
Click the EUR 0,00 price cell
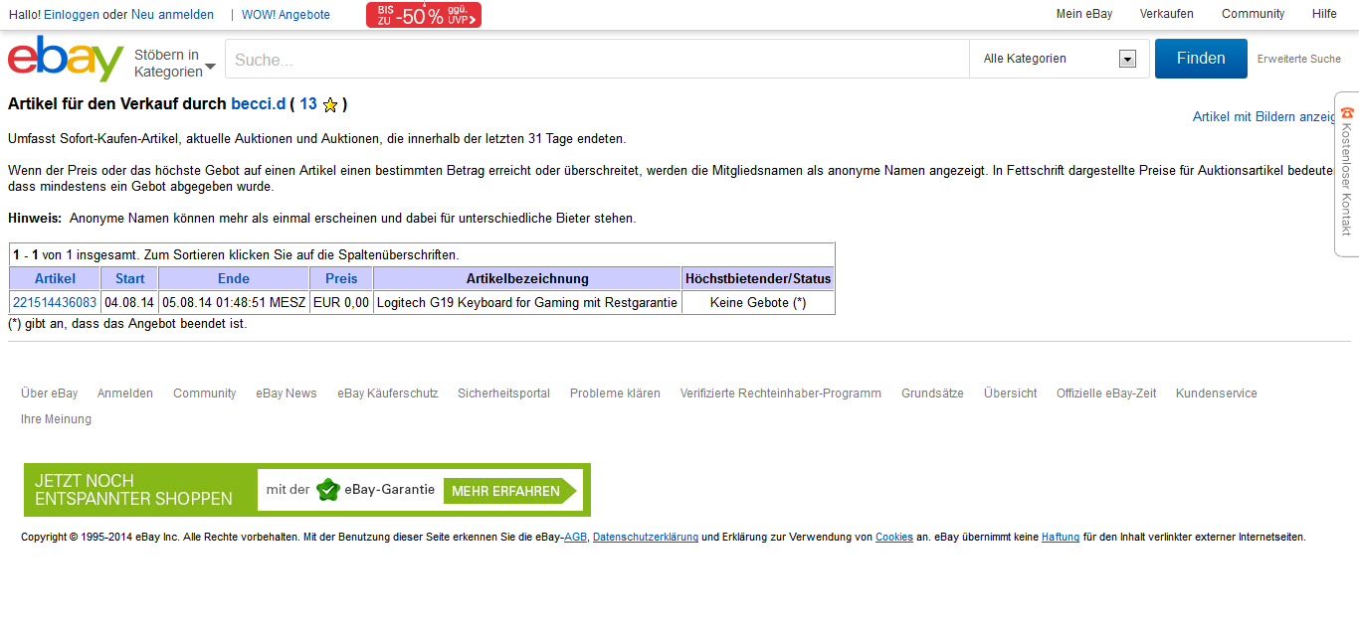(341, 302)
